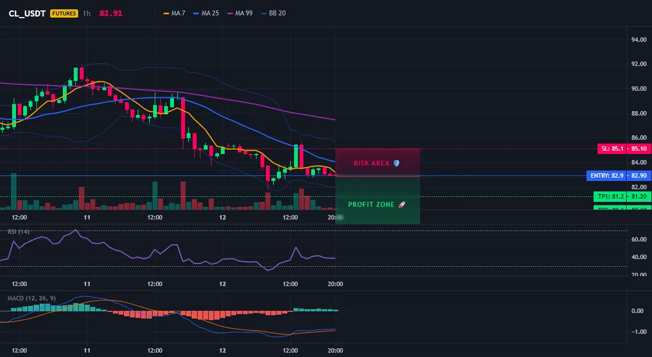This screenshot has width=652, height=357.
Task: Click the 82.00 price axis label
Action: pyautogui.click(x=639, y=186)
